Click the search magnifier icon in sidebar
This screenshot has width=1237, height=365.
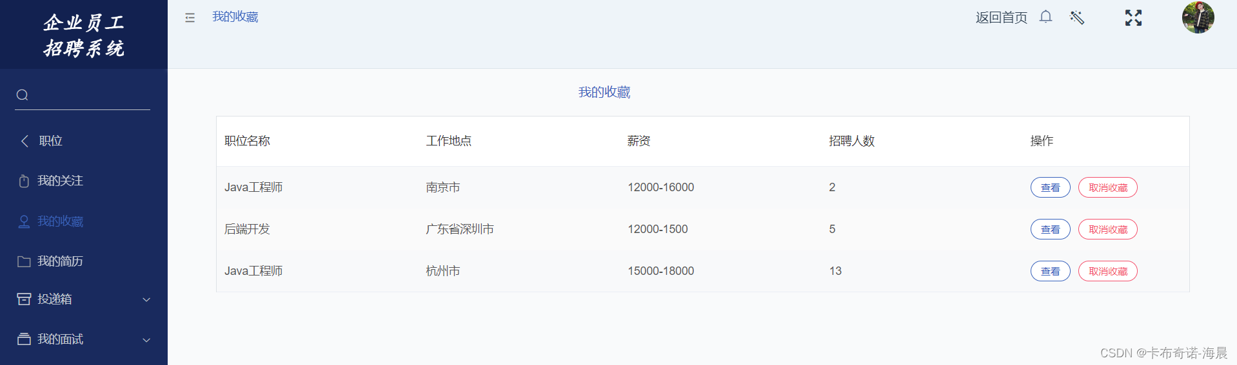point(23,95)
